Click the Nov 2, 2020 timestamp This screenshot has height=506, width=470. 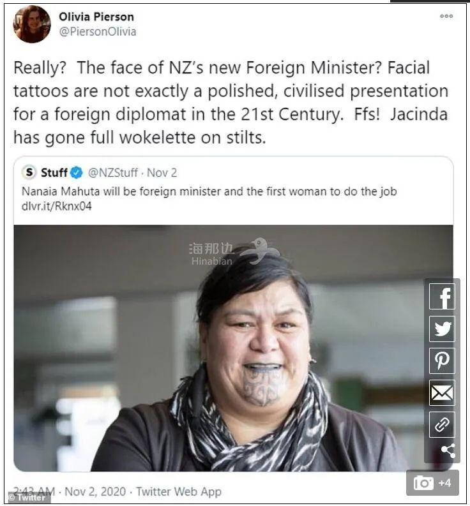pos(95,491)
